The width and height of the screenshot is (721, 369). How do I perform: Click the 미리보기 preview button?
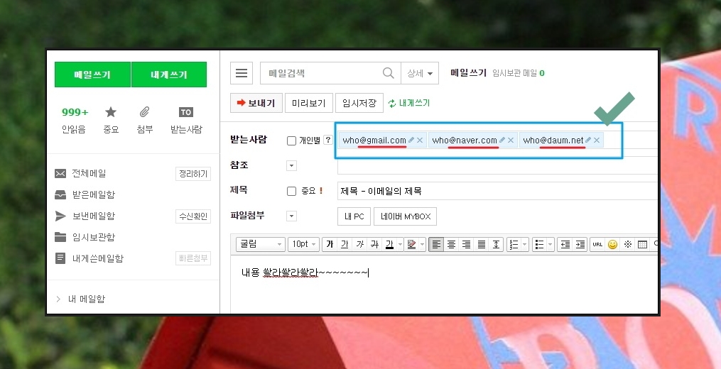(x=308, y=103)
